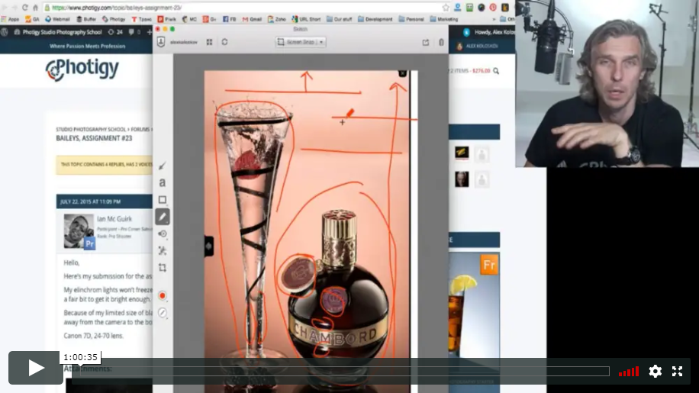Select the Stamp tool in Skitch

[x=163, y=234]
